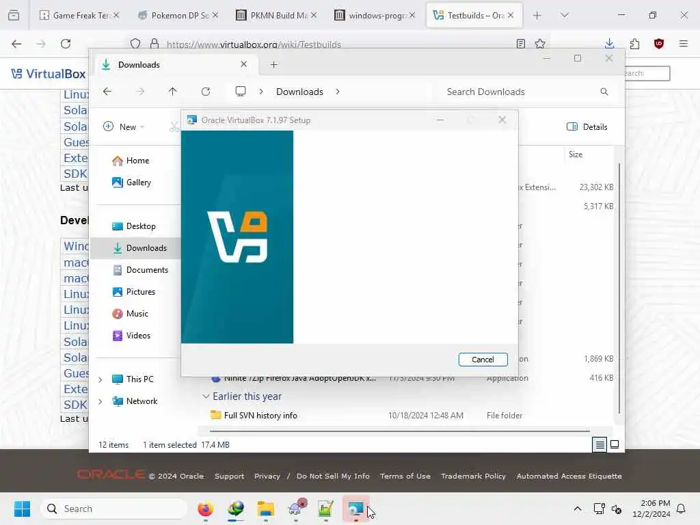
Task: Select Music in the navigation pane
Action: [x=130, y=313]
